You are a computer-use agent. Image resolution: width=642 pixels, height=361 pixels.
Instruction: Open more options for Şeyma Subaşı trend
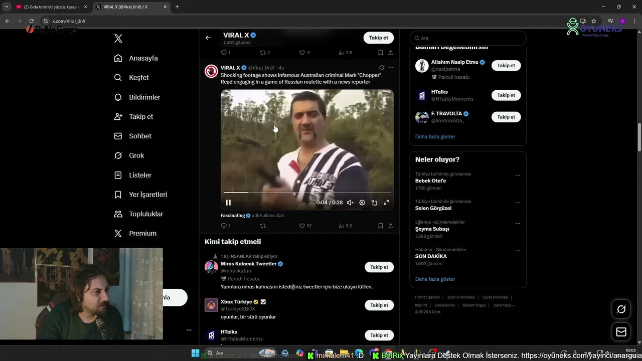click(518, 224)
